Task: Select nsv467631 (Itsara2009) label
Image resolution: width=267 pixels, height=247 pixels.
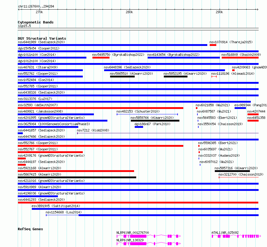Action: pos(38,67)
